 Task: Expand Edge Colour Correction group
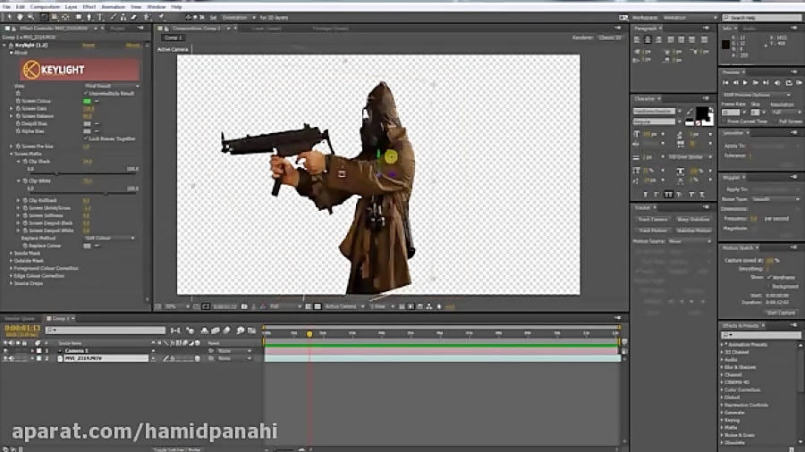[x=12, y=276]
